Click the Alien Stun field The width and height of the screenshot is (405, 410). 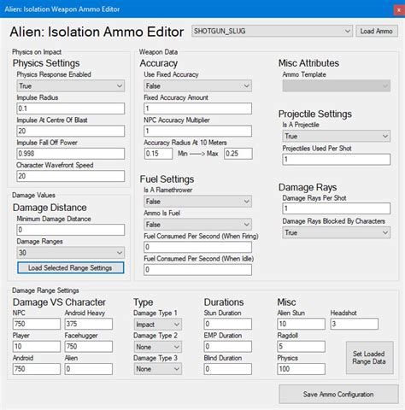click(302, 324)
